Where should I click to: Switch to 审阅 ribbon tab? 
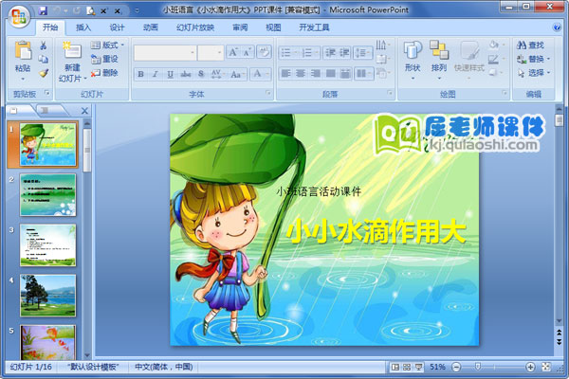point(240,27)
